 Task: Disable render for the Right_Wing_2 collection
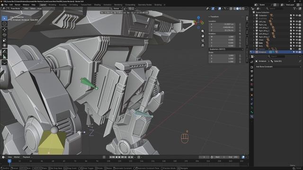(300, 37)
